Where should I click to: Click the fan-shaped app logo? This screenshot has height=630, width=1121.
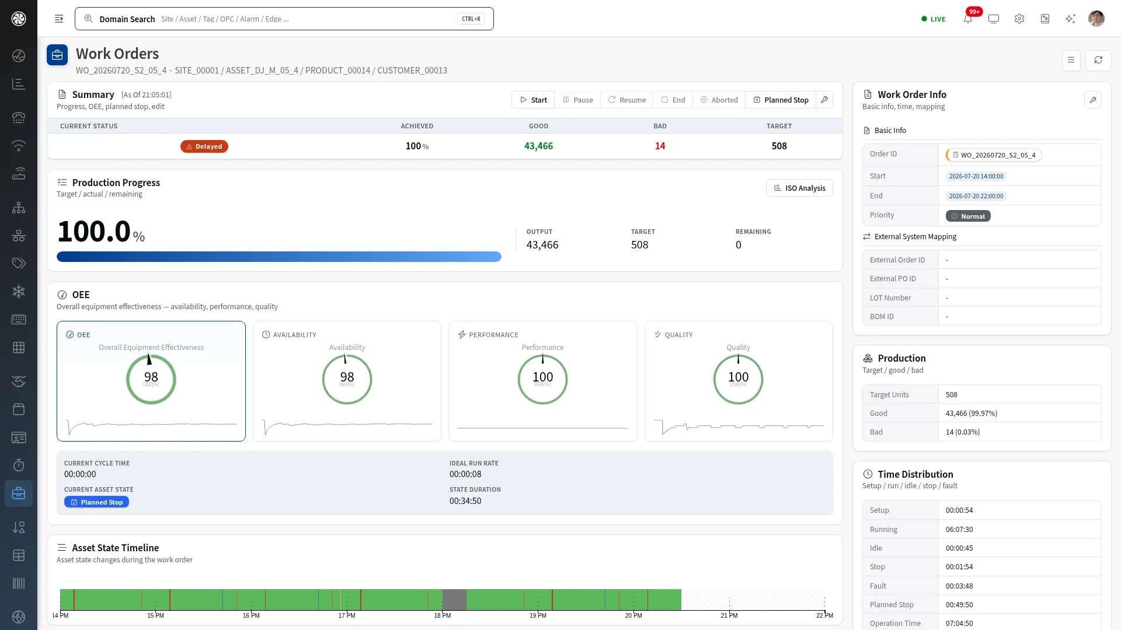click(x=19, y=19)
